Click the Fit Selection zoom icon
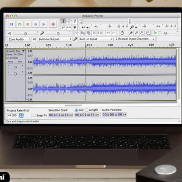 click(142, 33)
